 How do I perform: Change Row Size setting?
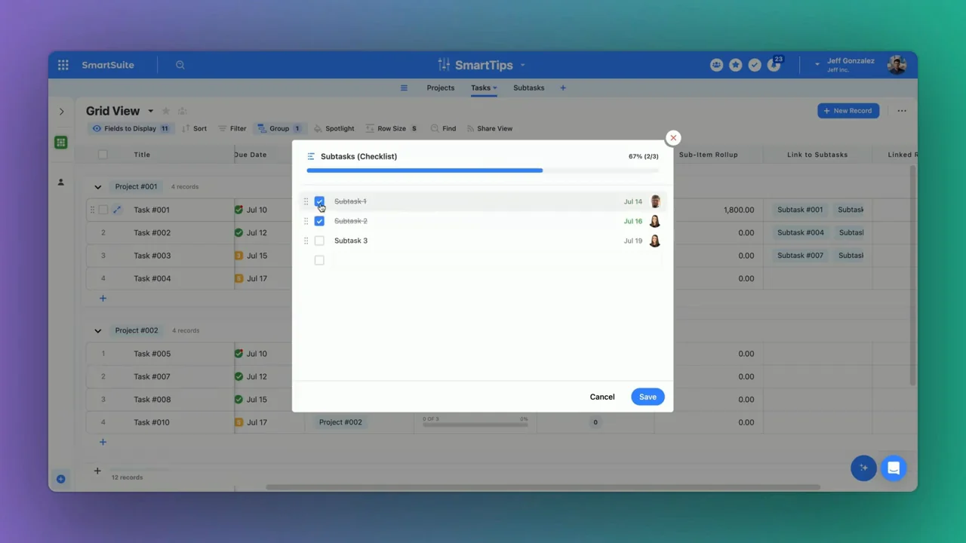pyautogui.click(x=392, y=128)
